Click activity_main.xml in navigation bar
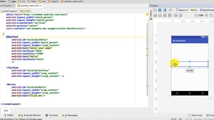214x120 pixels. coord(72,1)
